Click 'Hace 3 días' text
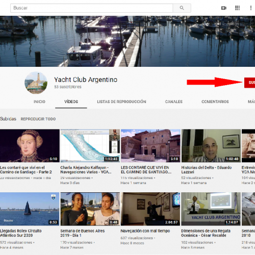This screenshot has width=255, height=255. coord(70,183)
